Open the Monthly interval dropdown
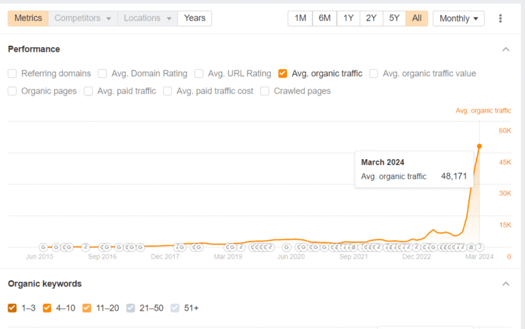Image resolution: width=525 pixels, height=329 pixels. click(x=458, y=18)
